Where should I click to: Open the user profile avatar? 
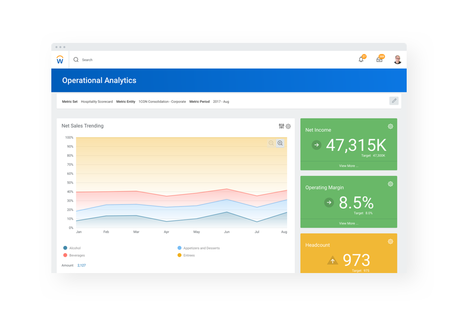pyautogui.click(x=397, y=60)
